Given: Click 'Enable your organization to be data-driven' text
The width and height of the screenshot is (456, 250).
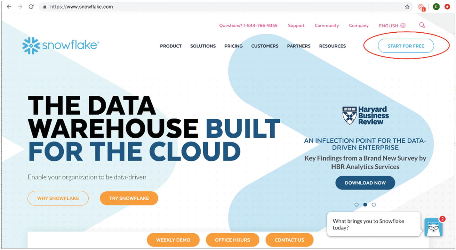Looking at the screenshot, I should (87, 177).
